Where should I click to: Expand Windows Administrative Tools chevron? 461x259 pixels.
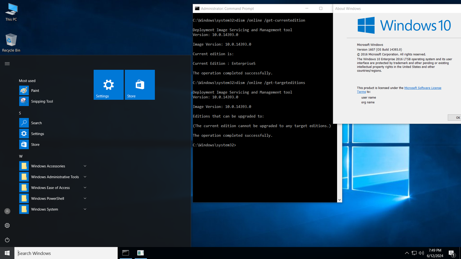[85, 177]
